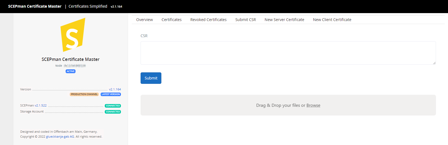This screenshot has width=448, height=145.
Task: Click the yellow SCEPman S logo
Action: tap(73, 35)
